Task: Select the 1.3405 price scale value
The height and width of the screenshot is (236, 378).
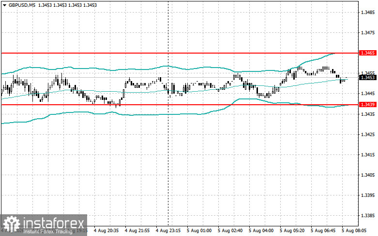Action: click(368, 175)
